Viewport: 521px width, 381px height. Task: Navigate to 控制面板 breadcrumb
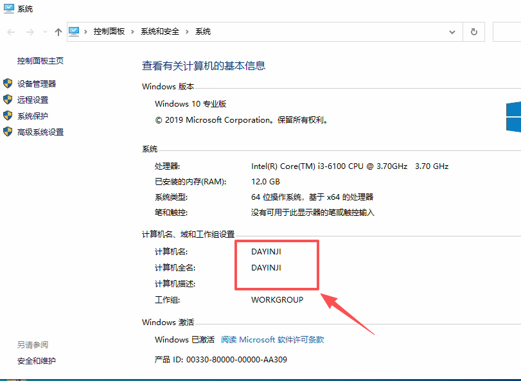pyautogui.click(x=109, y=31)
